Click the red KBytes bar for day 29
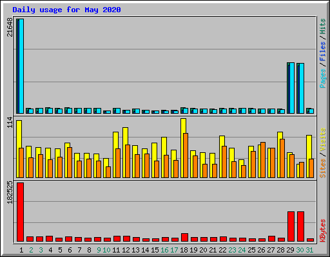 point(291,227)
